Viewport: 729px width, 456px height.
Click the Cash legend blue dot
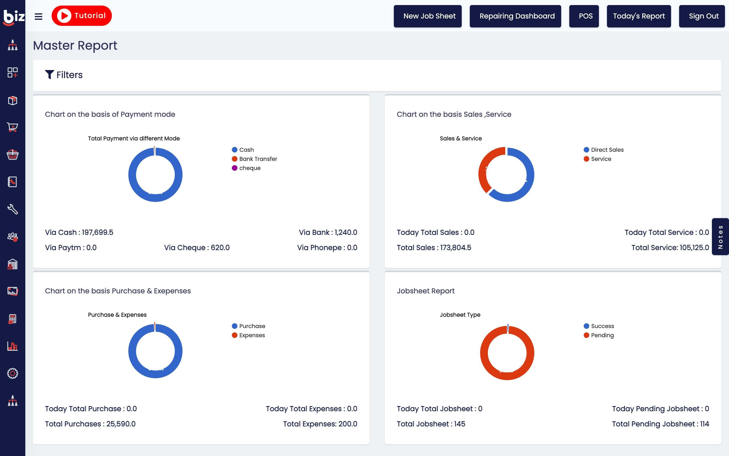click(x=235, y=149)
